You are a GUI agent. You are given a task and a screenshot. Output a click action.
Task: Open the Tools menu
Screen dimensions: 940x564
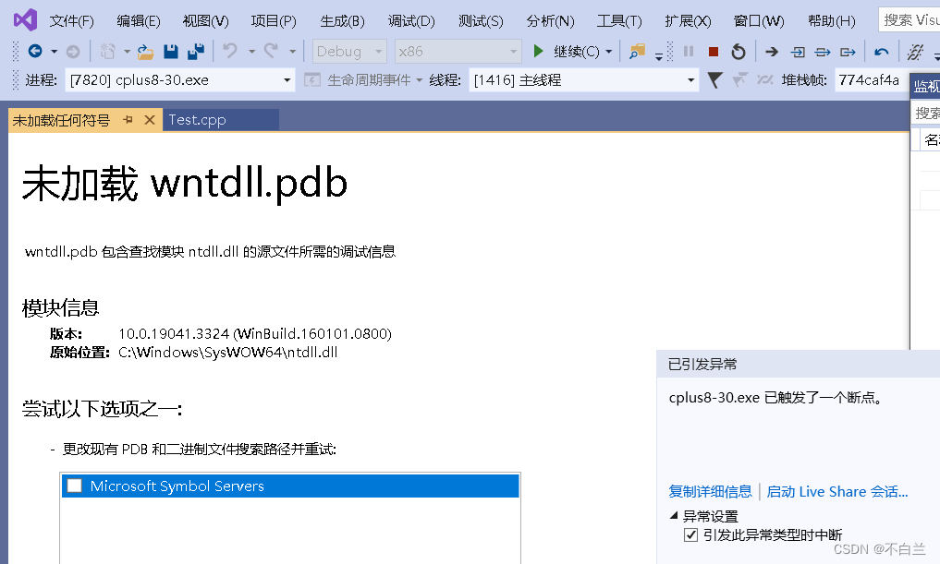tap(619, 21)
